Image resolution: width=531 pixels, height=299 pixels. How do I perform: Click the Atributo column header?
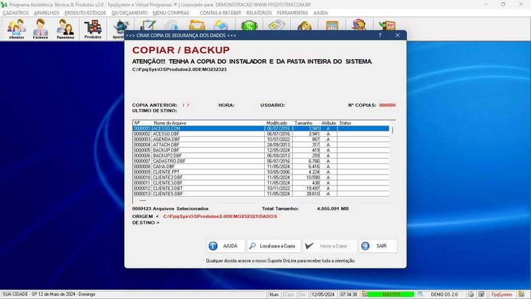329,123
